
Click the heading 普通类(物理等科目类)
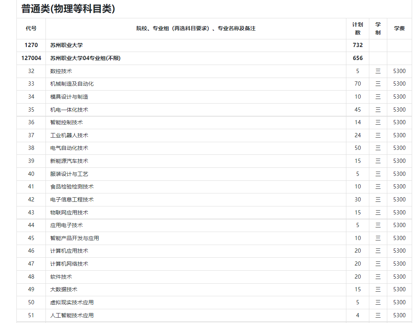[68, 9]
